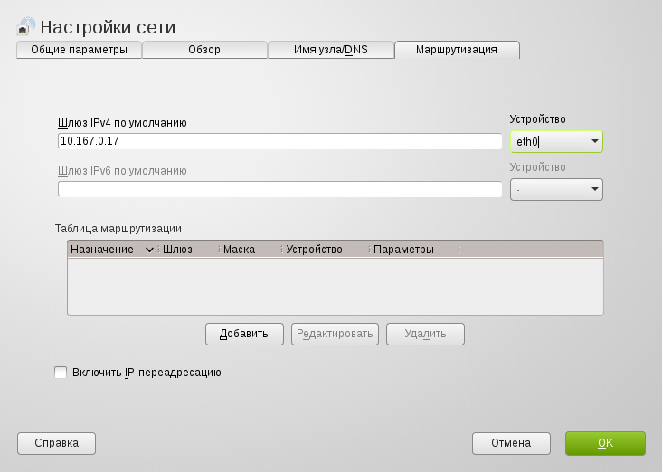Click the empty routing table area
662x472 pixels.
point(335,286)
